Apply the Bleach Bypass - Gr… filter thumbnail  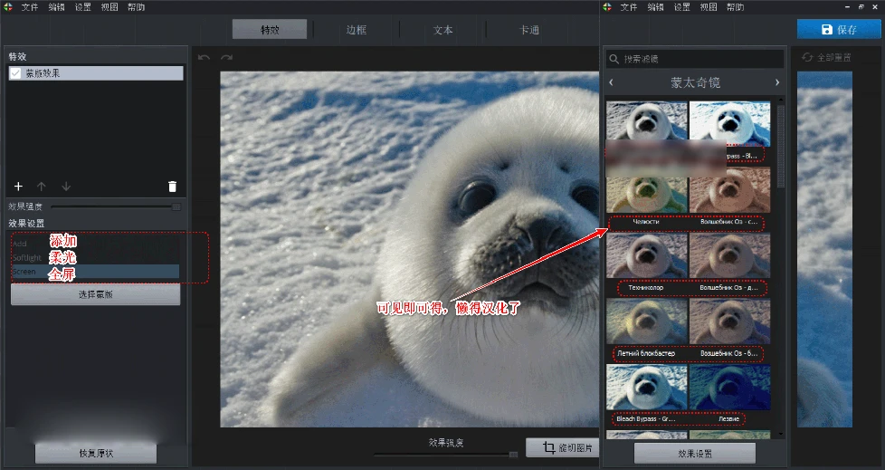tap(646, 387)
